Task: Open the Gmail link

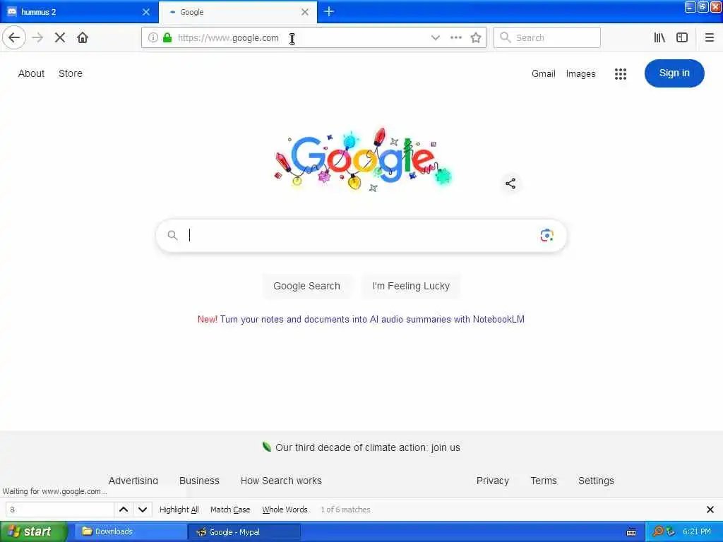Action: pos(543,73)
